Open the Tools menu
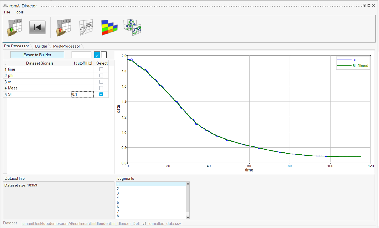379x228 pixels. (x=19, y=12)
